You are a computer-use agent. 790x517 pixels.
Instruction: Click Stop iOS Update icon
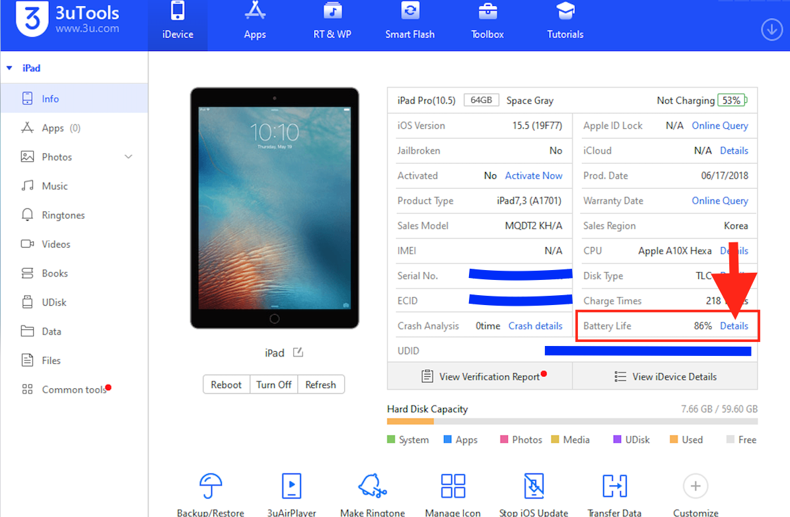pos(534,486)
